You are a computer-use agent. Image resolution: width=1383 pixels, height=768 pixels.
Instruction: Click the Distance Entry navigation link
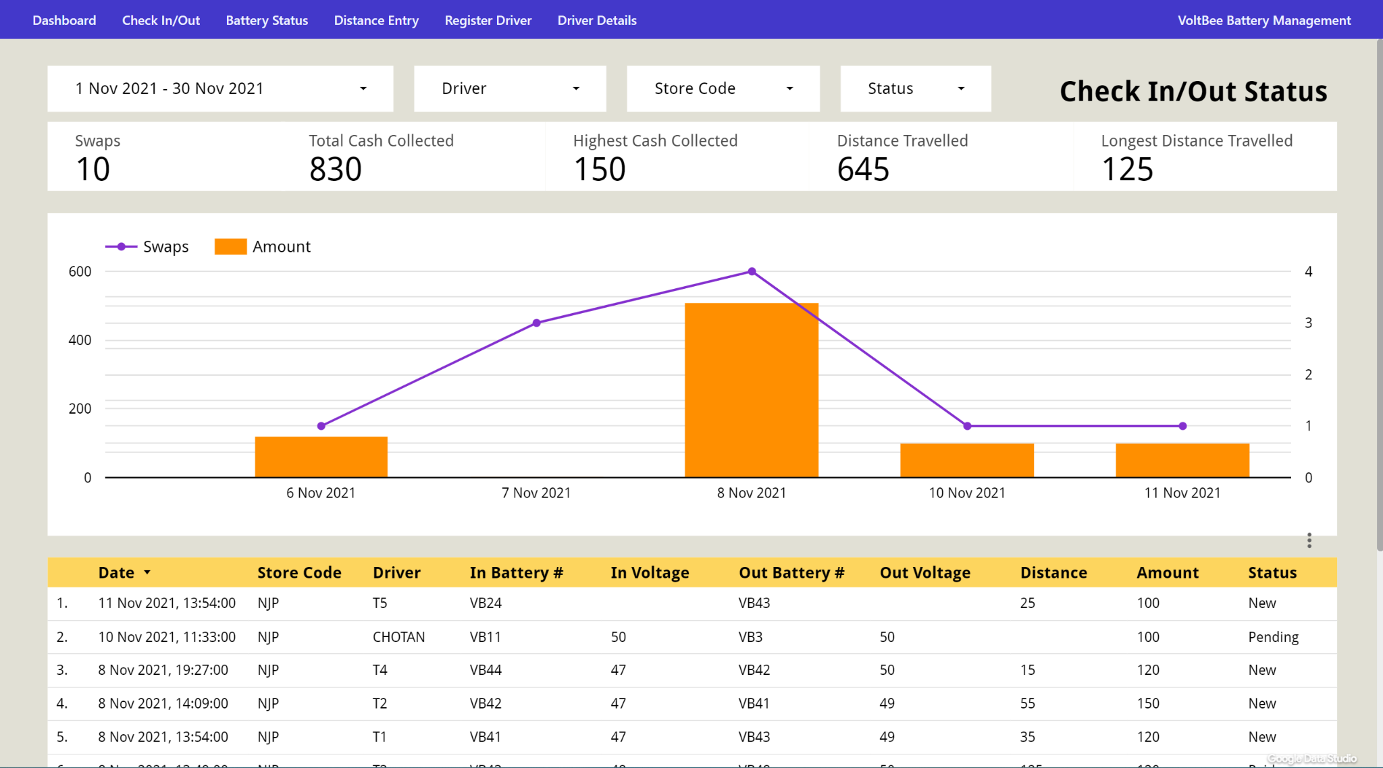pos(376,20)
